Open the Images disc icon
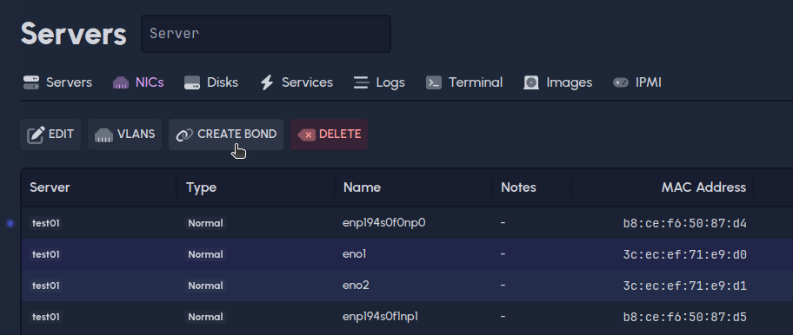The image size is (793, 335). click(x=531, y=82)
